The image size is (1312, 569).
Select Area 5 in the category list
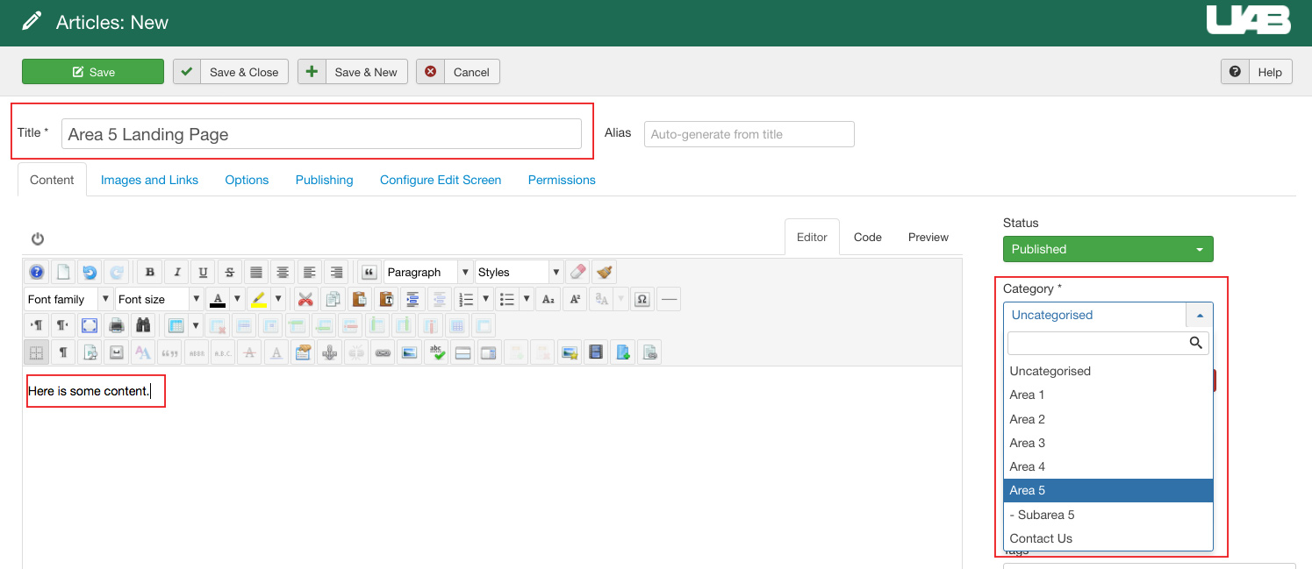pyautogui.click(x=1108, y=490)
